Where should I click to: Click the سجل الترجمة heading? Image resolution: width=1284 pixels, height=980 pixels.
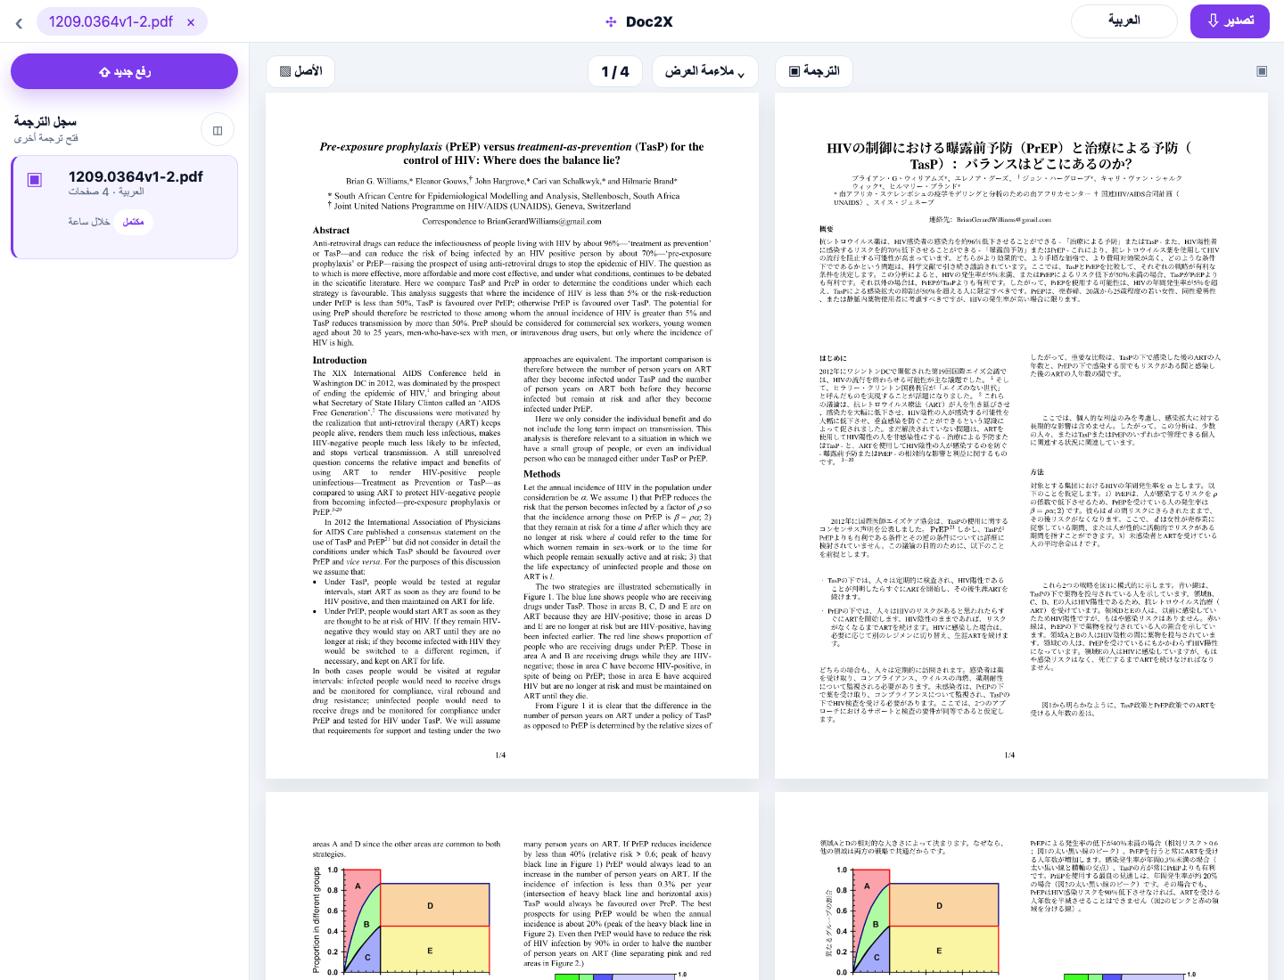point(45,121)
